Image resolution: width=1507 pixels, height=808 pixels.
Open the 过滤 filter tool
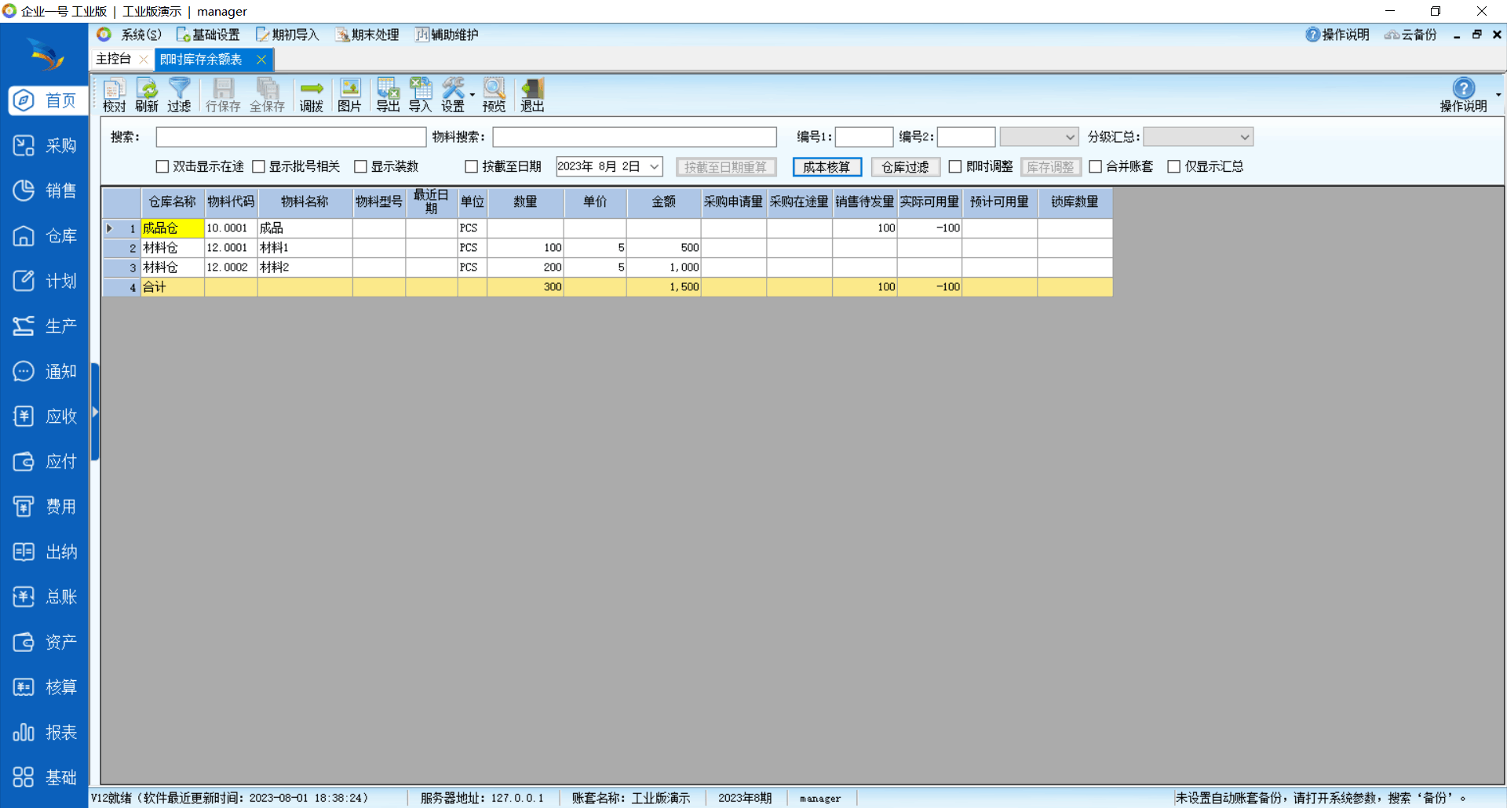coord(179,95)
